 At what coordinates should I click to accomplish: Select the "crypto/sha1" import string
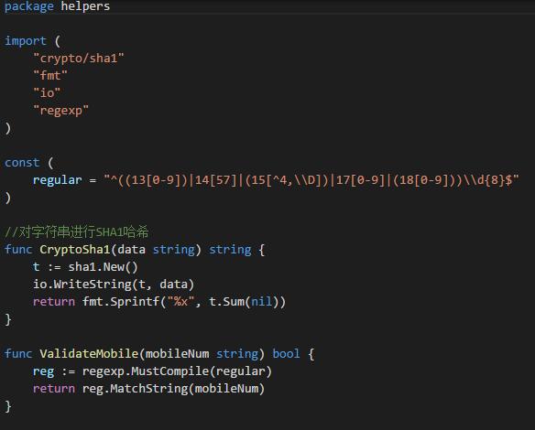(x=79, y=59)
